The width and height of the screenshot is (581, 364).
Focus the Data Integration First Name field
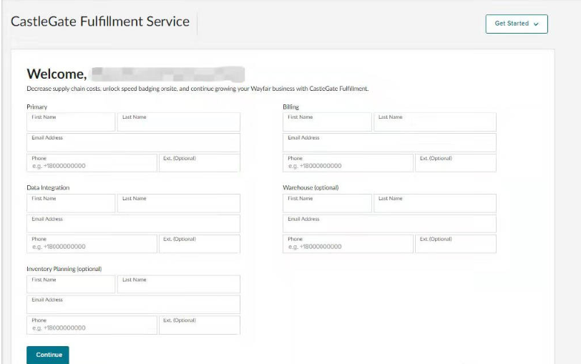[x=71, y=203]
